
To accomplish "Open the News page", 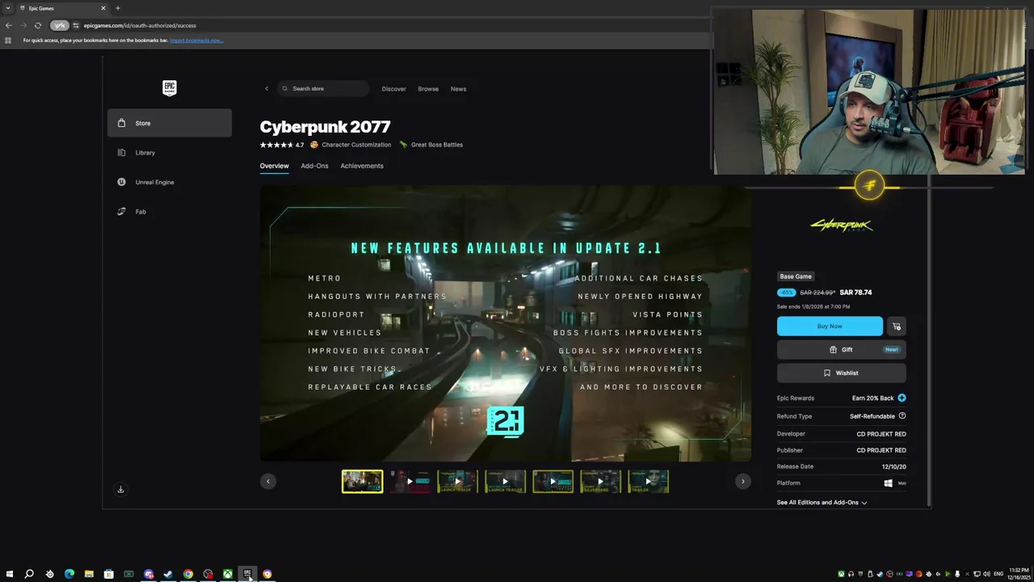I will click(x=458, y=89).
